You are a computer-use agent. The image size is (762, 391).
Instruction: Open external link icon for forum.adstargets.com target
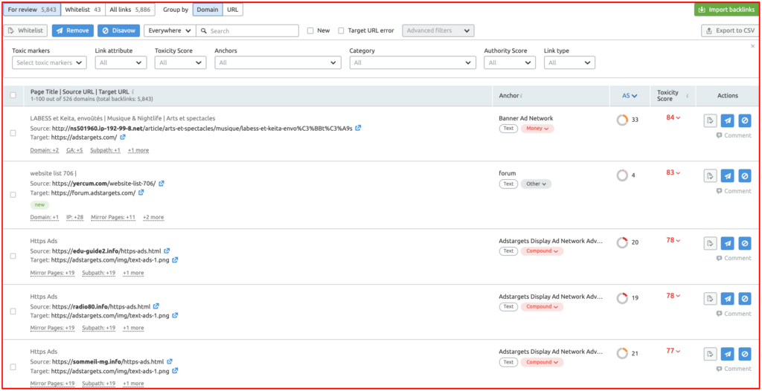coord(141,193)
